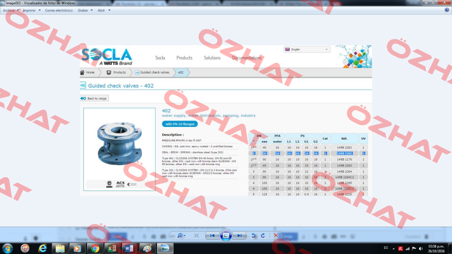This screenshot has width=452, height=254.
Task: Rotate the photo clockwise
Action: 263,236
